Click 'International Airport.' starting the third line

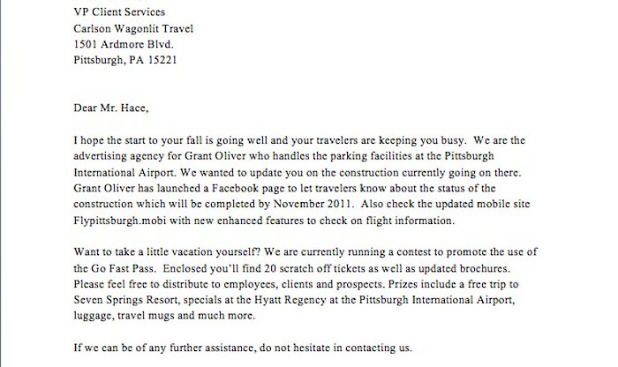pyautogui.click(x=125, y=173)
